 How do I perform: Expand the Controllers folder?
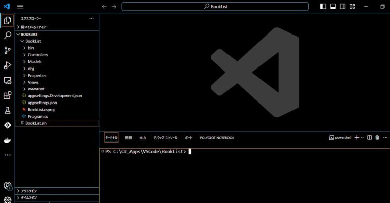(x=38, y=55)
